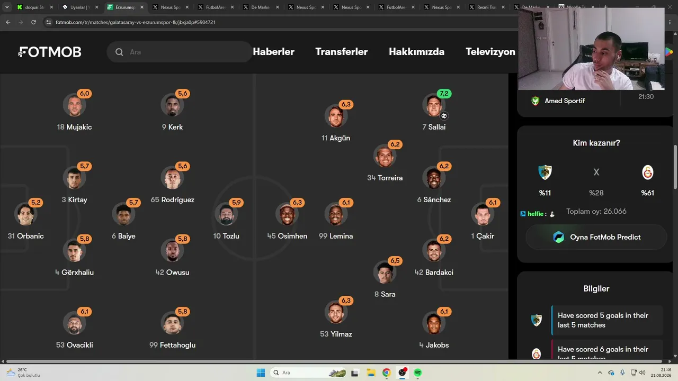This screenshot has width=678, height=381.
Task: Vote draw X in Kim kazanır poll
Action: (596, 172)
